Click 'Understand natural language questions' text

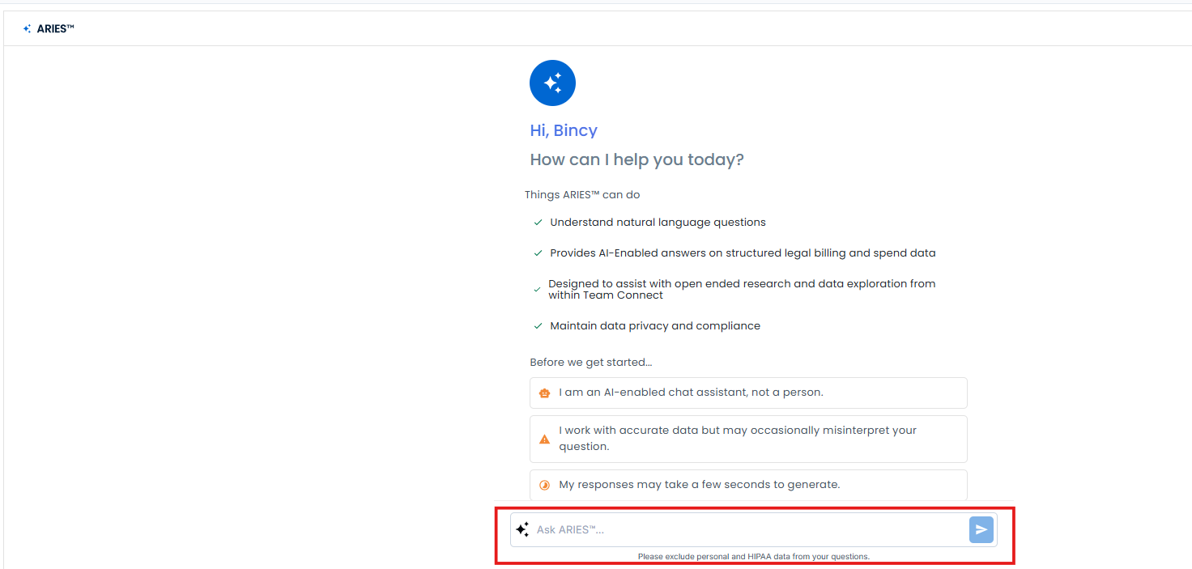click(658, 223)
